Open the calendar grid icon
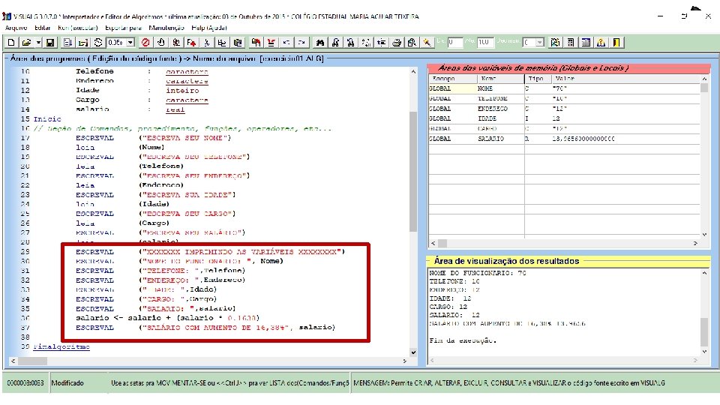This screenshot has height=405, width=720. coord(586,42)
